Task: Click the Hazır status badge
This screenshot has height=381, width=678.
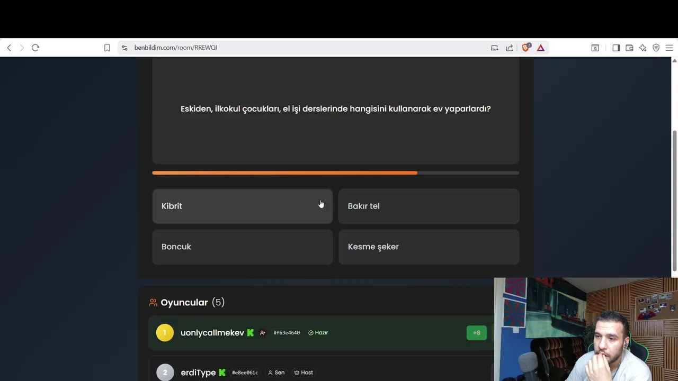Action: pos(318,333)
